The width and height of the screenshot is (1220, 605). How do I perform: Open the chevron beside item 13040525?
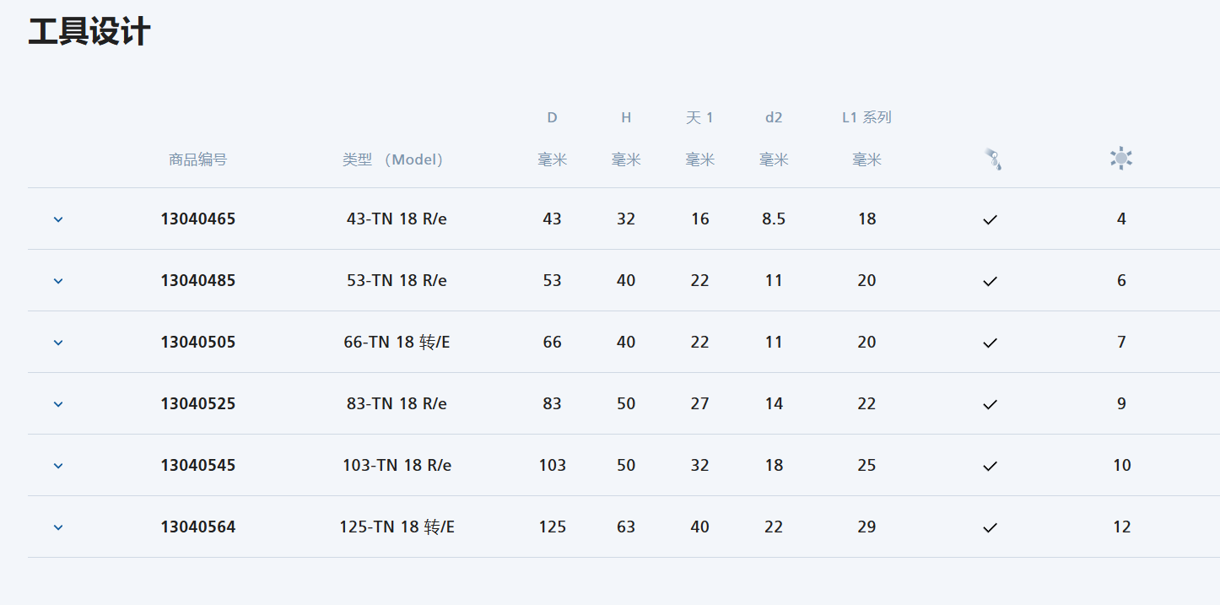point(58,404)
